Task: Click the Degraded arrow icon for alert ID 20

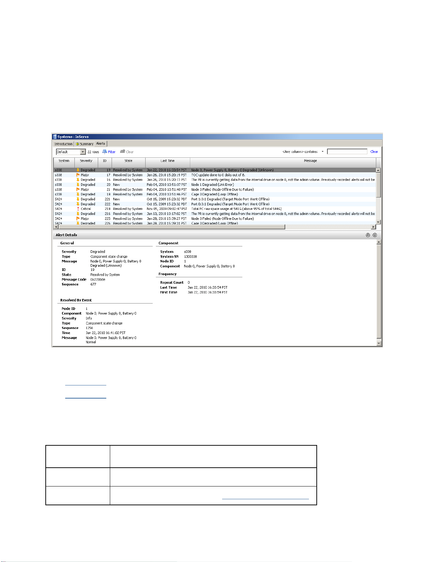Action: point(78,185)
